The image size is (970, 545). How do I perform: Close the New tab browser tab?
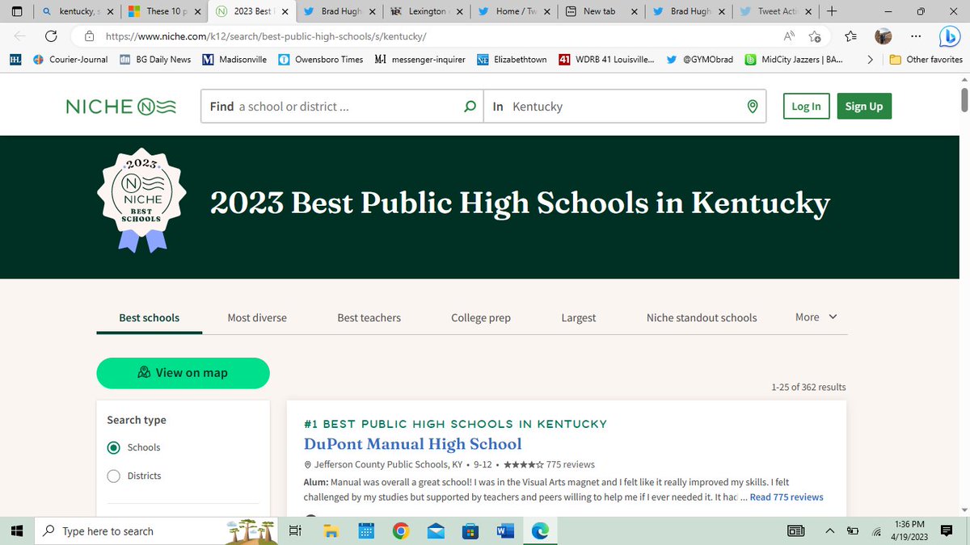coord(635,11)
